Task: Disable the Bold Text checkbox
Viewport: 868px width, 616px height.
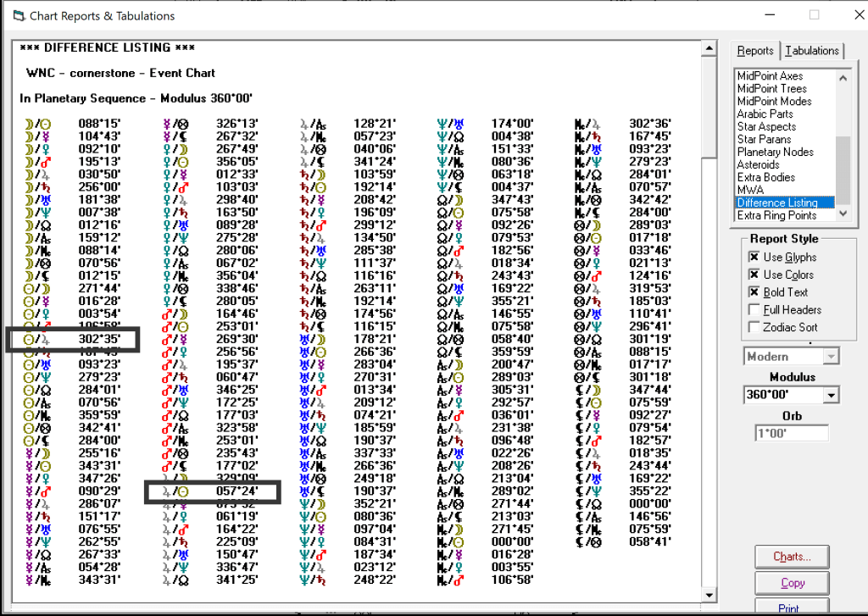Action: tap(754, 292)
